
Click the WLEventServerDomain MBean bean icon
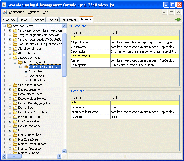click(26, 67)
